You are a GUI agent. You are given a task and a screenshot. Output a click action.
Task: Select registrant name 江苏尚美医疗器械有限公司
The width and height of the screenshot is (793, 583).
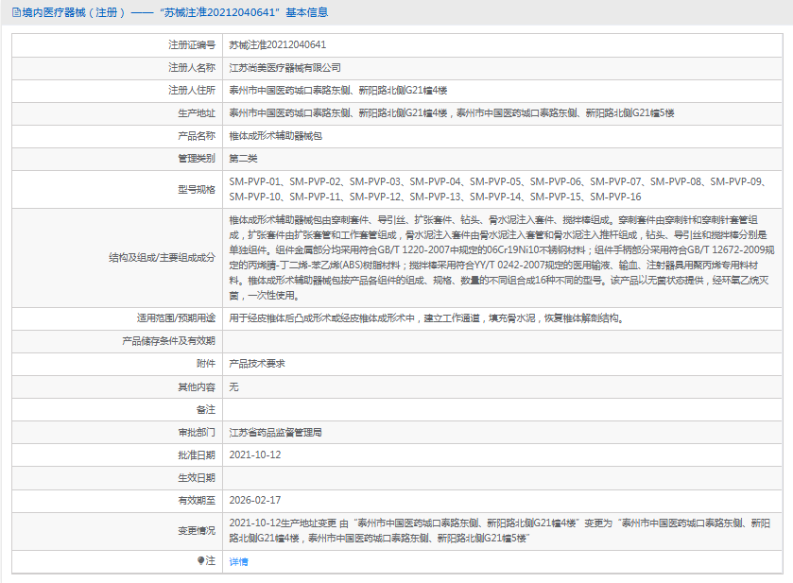coord(284,68)
